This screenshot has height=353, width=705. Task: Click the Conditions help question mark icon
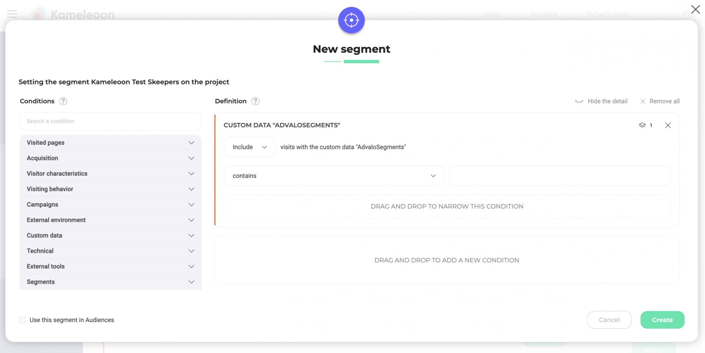(x=63, y=101)
